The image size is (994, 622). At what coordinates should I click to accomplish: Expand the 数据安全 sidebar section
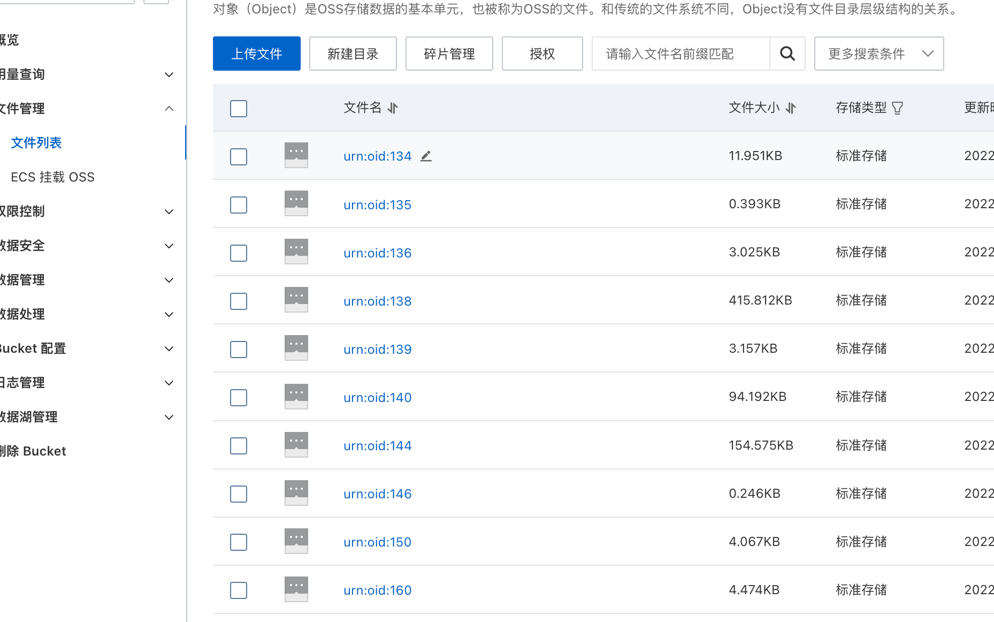click(169, 246)
